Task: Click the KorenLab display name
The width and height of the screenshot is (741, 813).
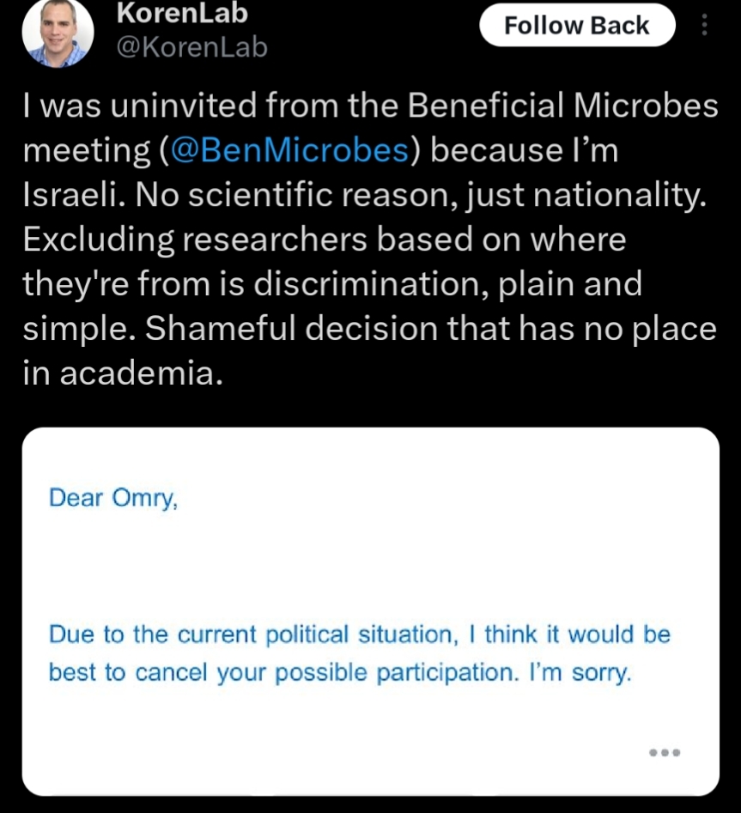Action: pos(181,12)
